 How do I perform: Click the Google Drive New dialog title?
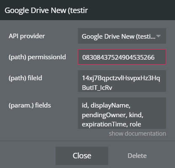click(x=46, y=10)
